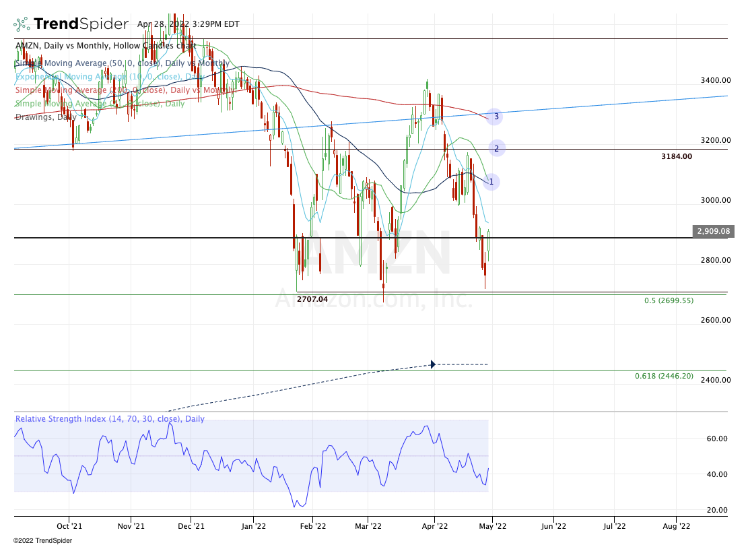Image resolution: width=748 pixels, height=547 pixels.
Task: Click the May '22 date axis label
Action: [x=493, y=526]
